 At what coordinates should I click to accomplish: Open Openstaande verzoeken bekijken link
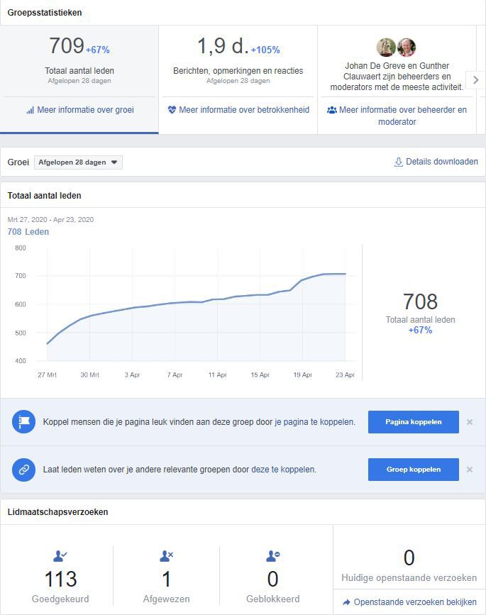[x=409, y=602]
